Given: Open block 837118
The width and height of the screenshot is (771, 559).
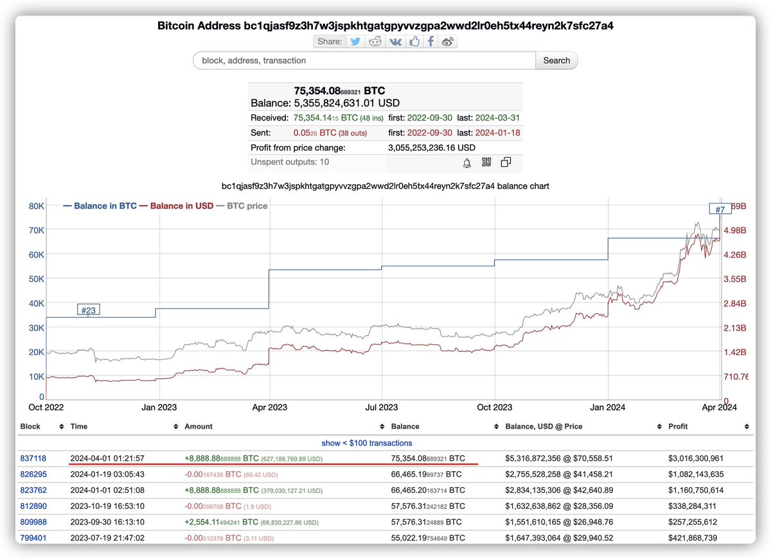Looking at the screenshot, I should point(33,459).
